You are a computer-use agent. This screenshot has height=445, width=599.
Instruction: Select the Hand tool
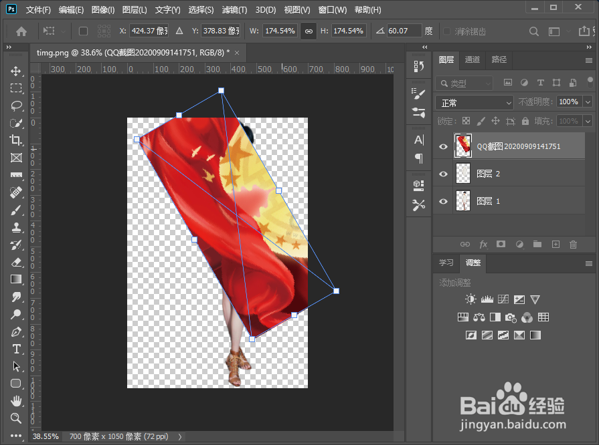click(x=15, y=401)
